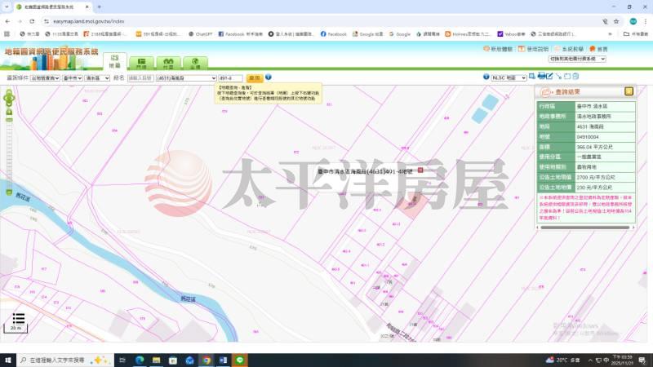Expand the NLSC basemap dropdown

[510, 77]
